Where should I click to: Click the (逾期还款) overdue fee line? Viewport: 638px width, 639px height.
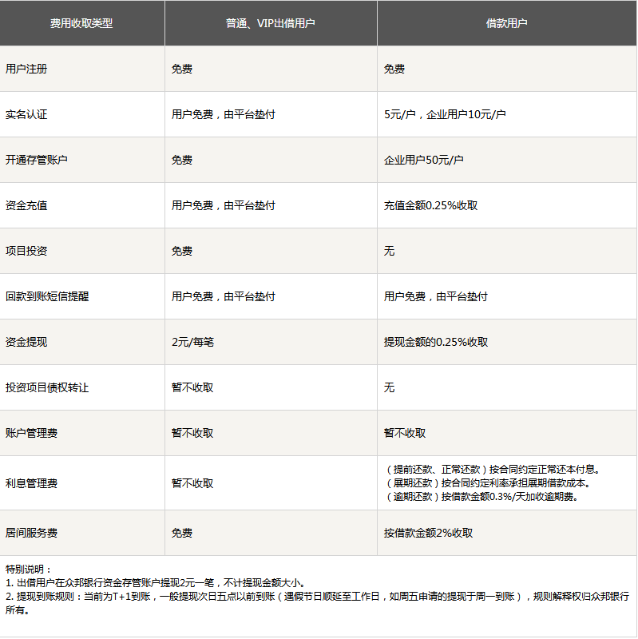tap(481, 497)
